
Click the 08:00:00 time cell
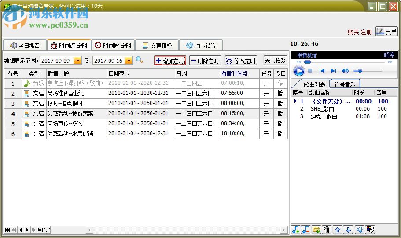(x=239, y=103)
